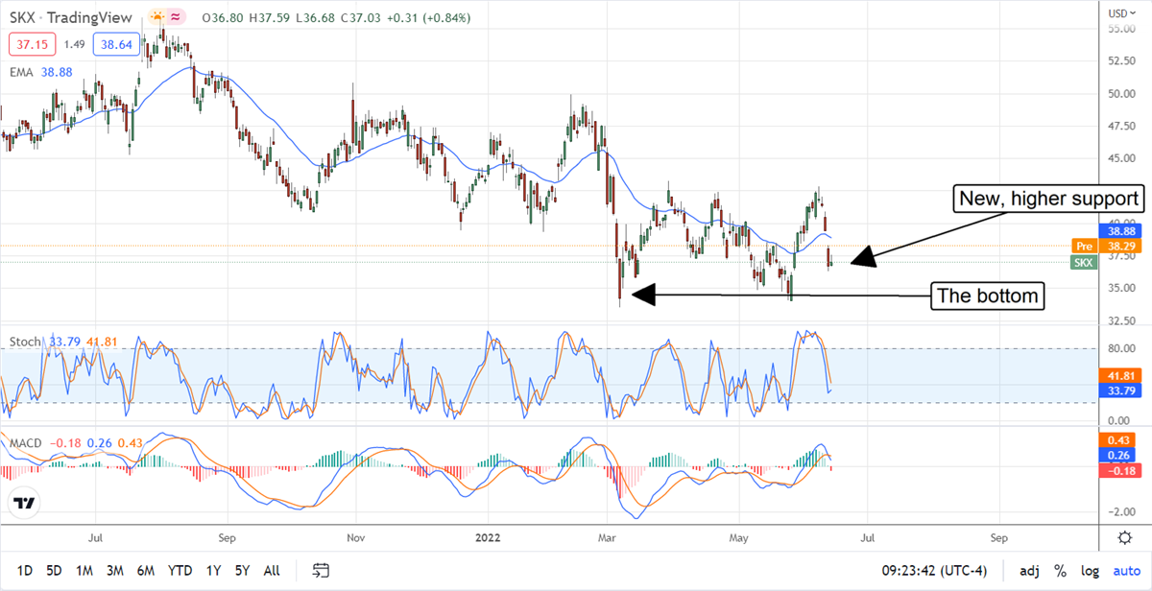Click the blue buy price 38.64 button

click(x=114, y=44)
